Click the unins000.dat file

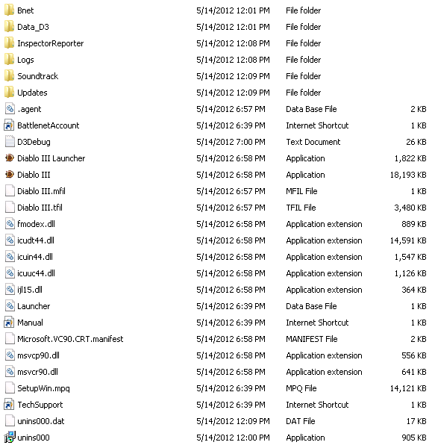41,421
